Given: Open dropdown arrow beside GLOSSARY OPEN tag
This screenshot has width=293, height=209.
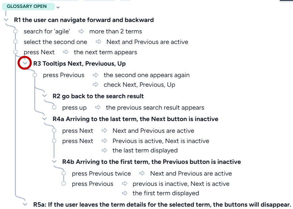Looking at the screenshot, I should click(58, 7).
